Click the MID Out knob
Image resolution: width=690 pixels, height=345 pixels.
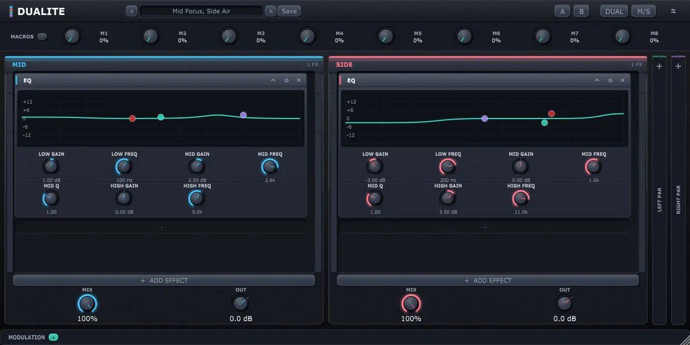pyautogui.click(x=240, y=303)
